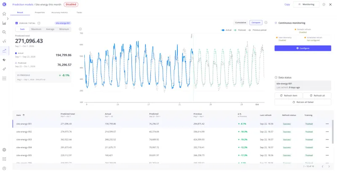337x173 pixels.
Task: Open row actions menu for site-energy-003
Action: pos(327,139)
